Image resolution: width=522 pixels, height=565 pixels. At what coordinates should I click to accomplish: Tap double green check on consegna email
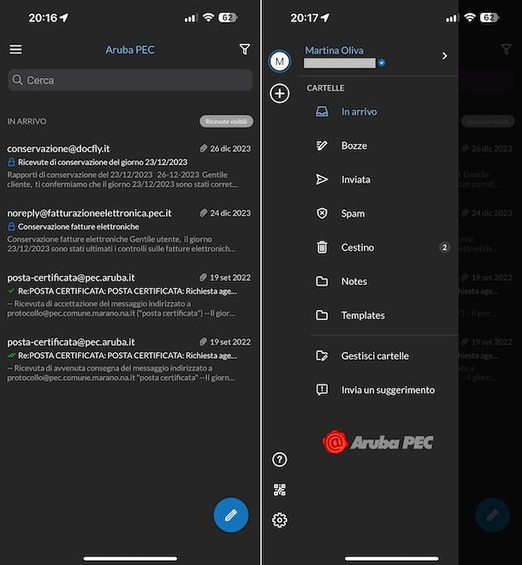click(11, 355)
